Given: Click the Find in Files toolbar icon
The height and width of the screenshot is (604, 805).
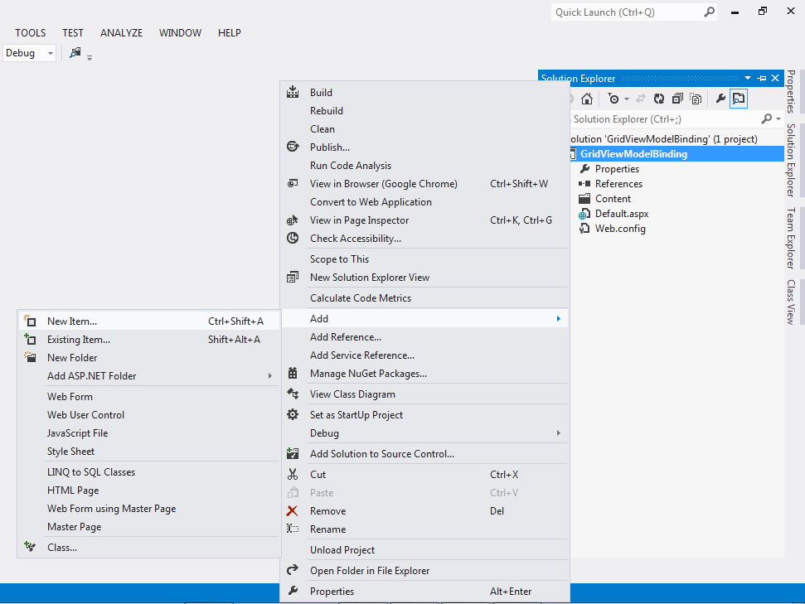Looking at the screenshot, I should pyautogui.click(x=75, y=53).
